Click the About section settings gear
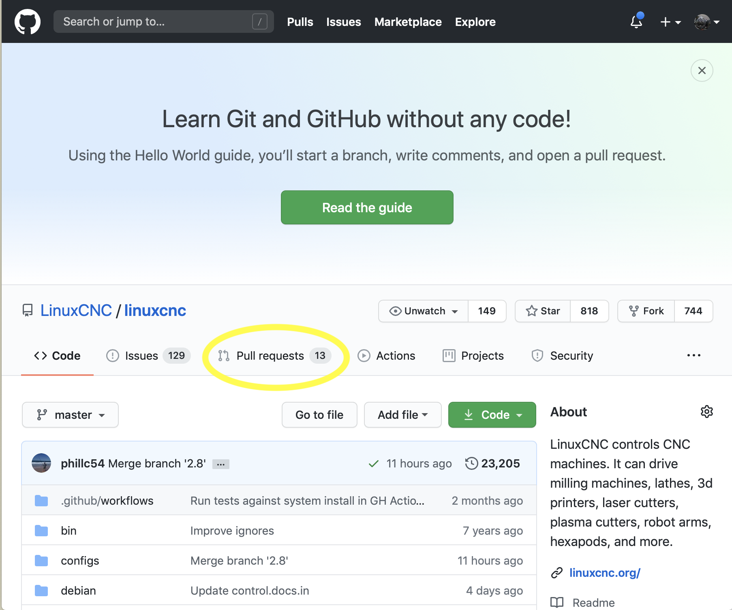The image size is (732, 610). [706, 412]
